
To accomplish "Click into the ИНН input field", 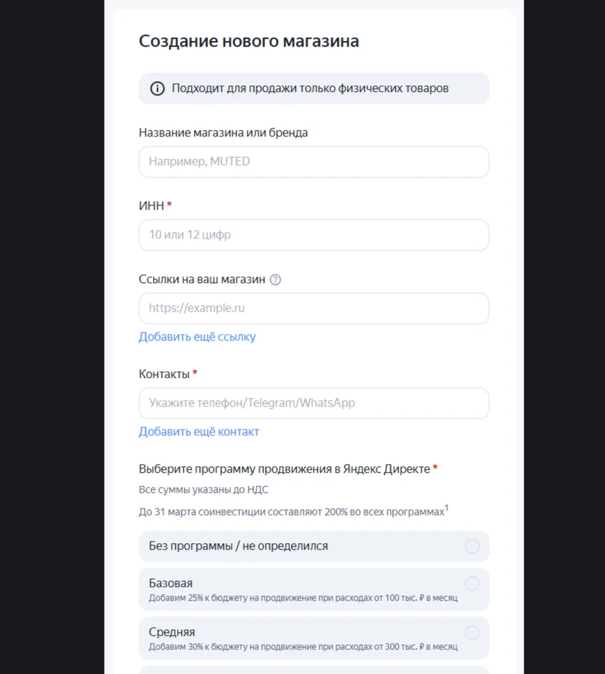I will [313, 235].
